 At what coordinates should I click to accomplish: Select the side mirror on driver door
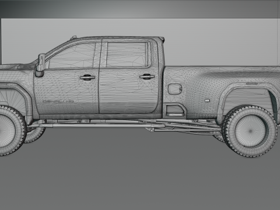[x=40, y=65]
